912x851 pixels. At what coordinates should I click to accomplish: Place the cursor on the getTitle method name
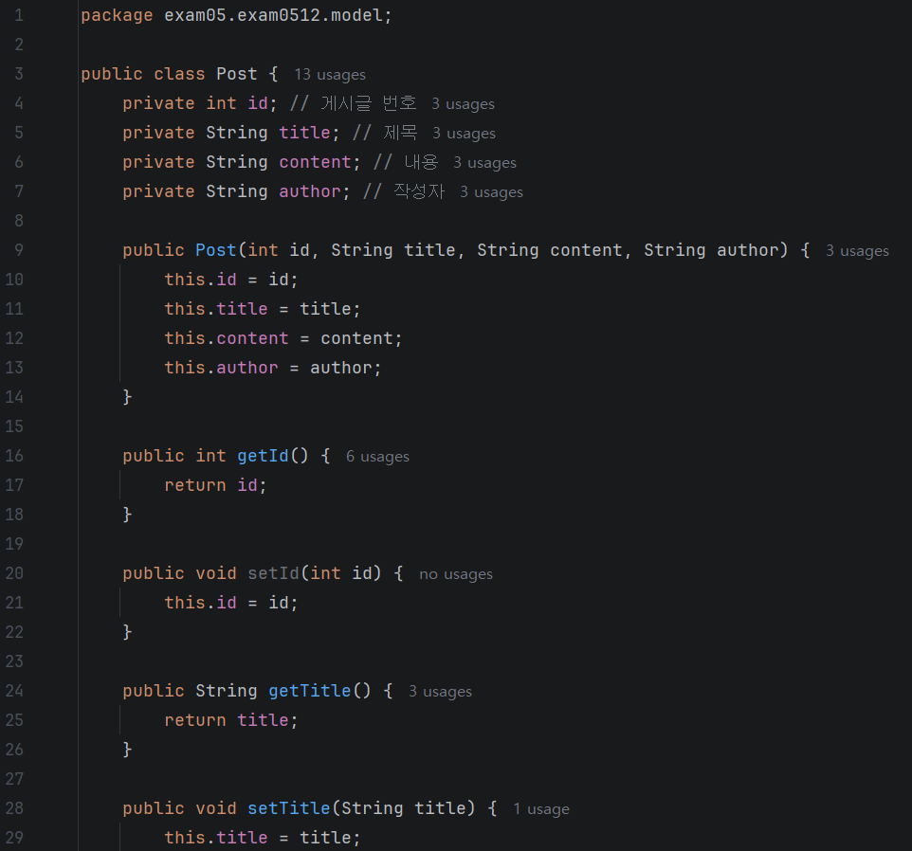[310, 691]
